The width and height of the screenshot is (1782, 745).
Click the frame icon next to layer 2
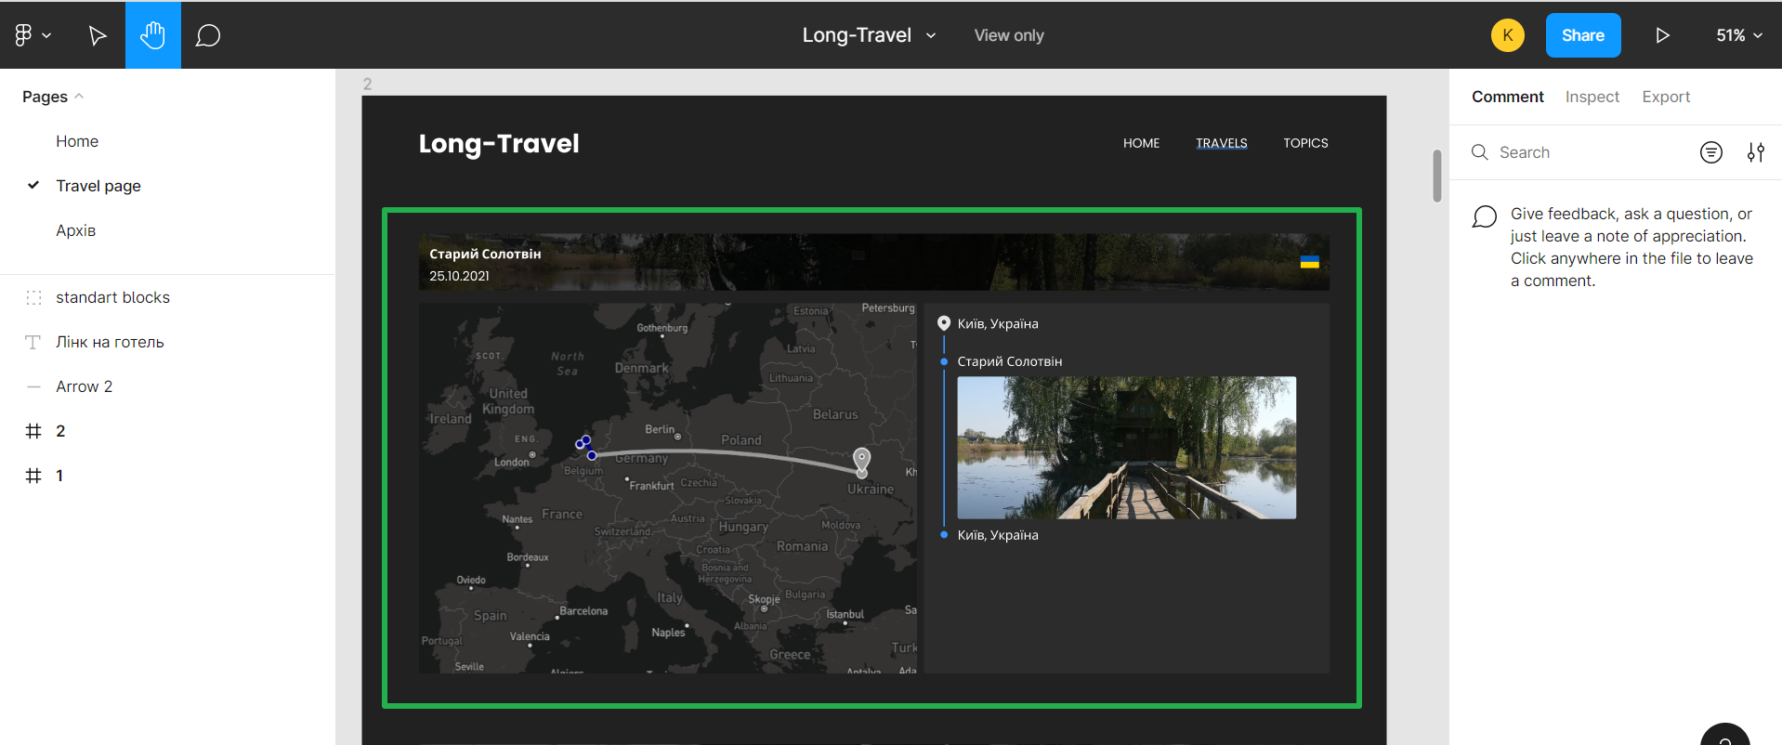tap(33, 431)
